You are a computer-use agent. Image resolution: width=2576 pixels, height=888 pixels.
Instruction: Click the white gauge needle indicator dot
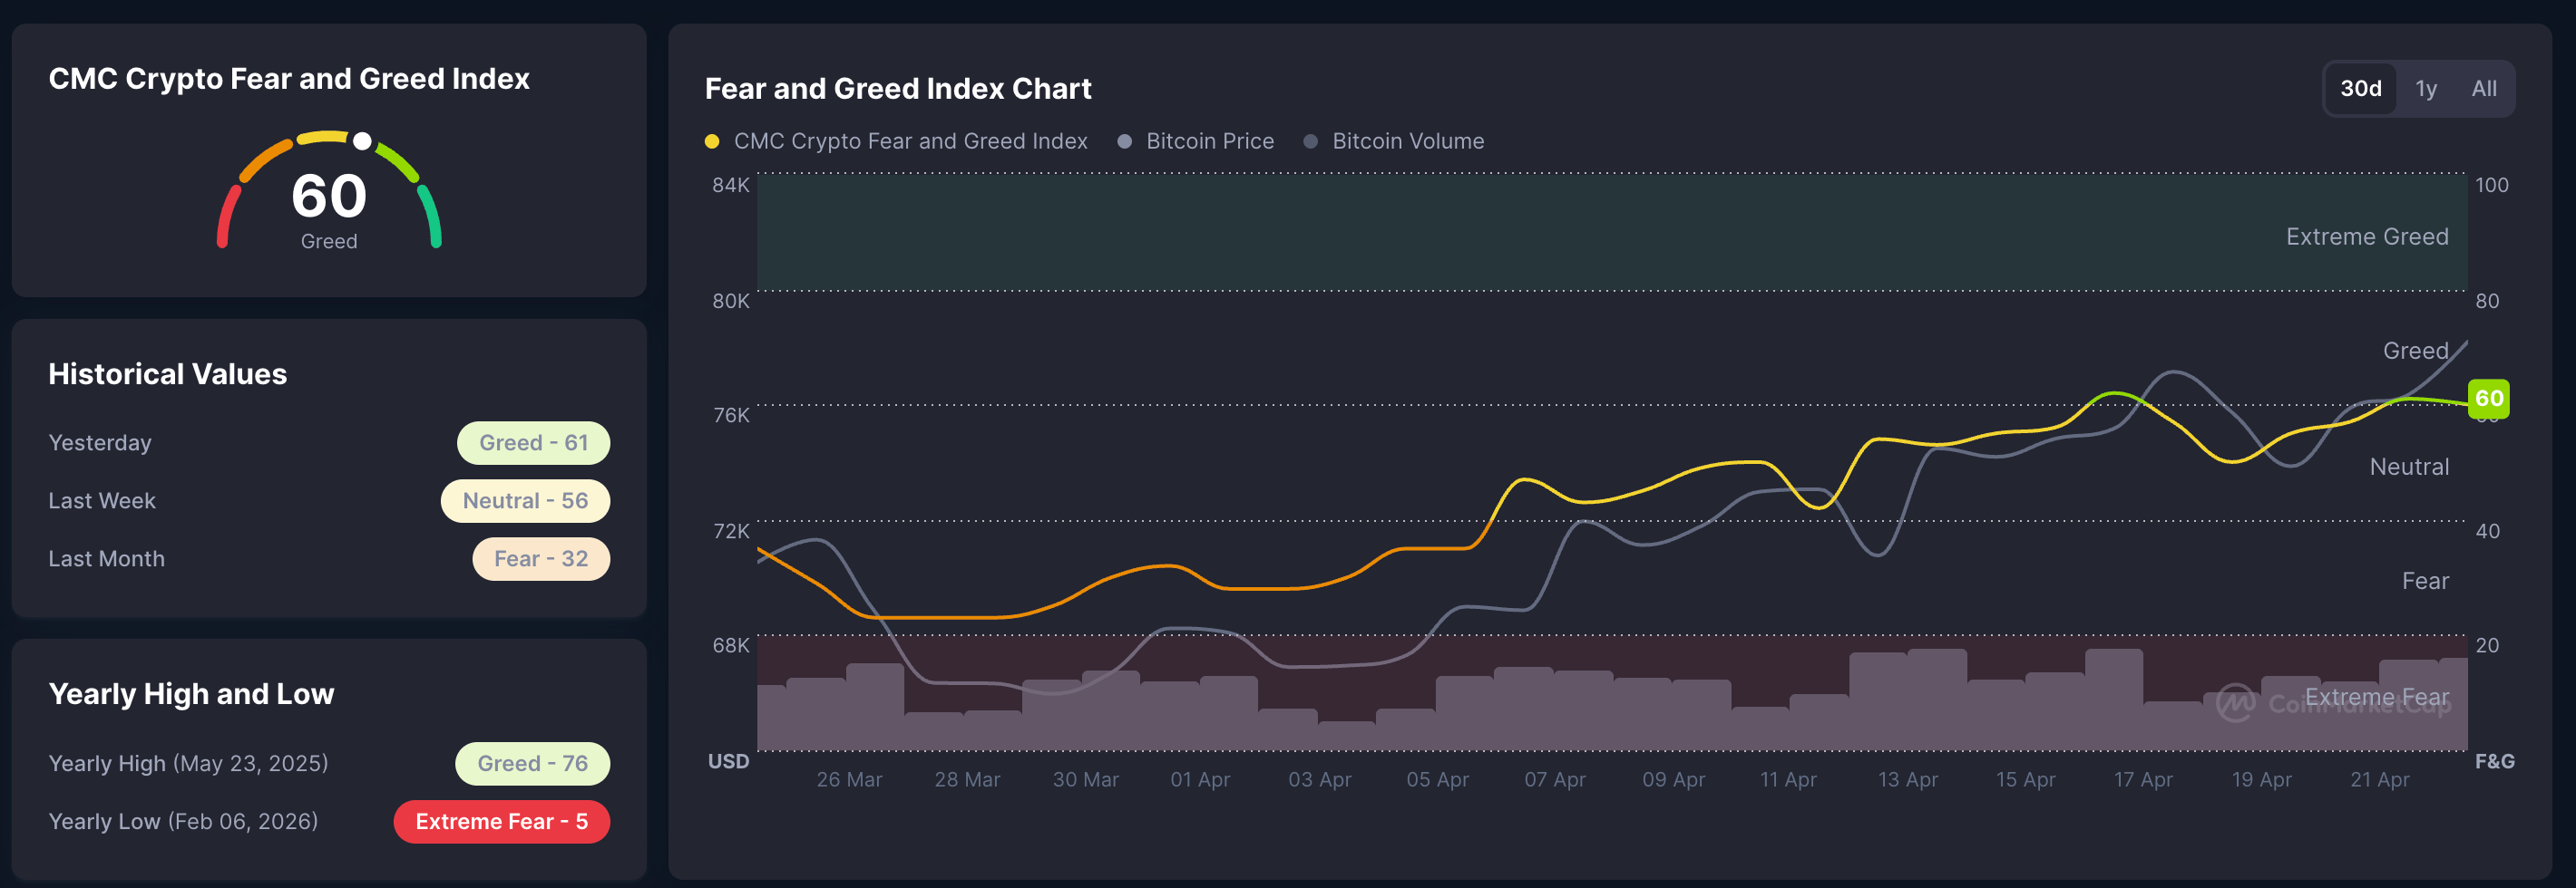[x=362, y=142]
